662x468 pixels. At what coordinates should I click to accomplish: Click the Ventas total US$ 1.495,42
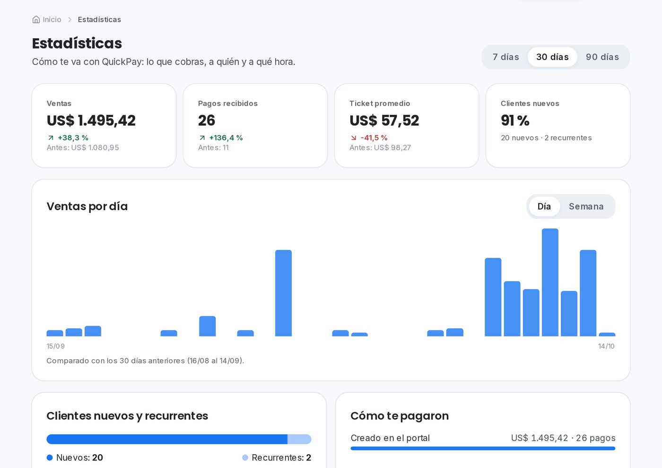pyautogui.click(x=91, y=121)
